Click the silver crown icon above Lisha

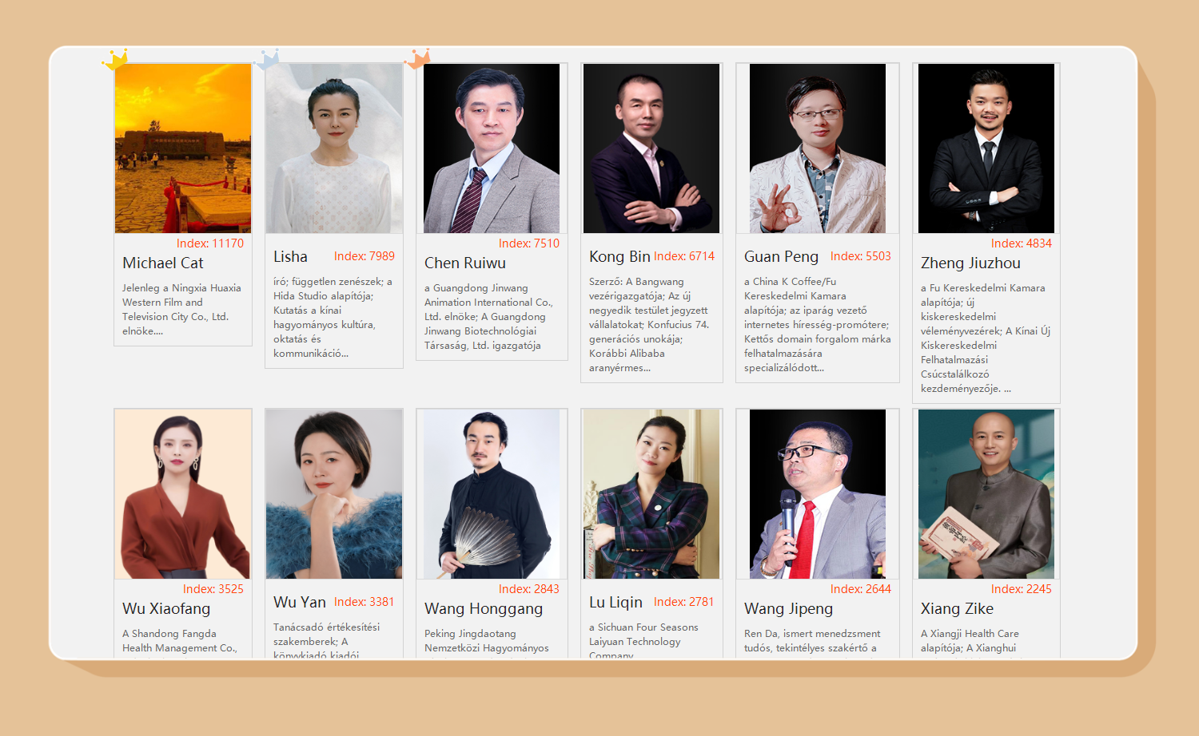pos(267,59)
